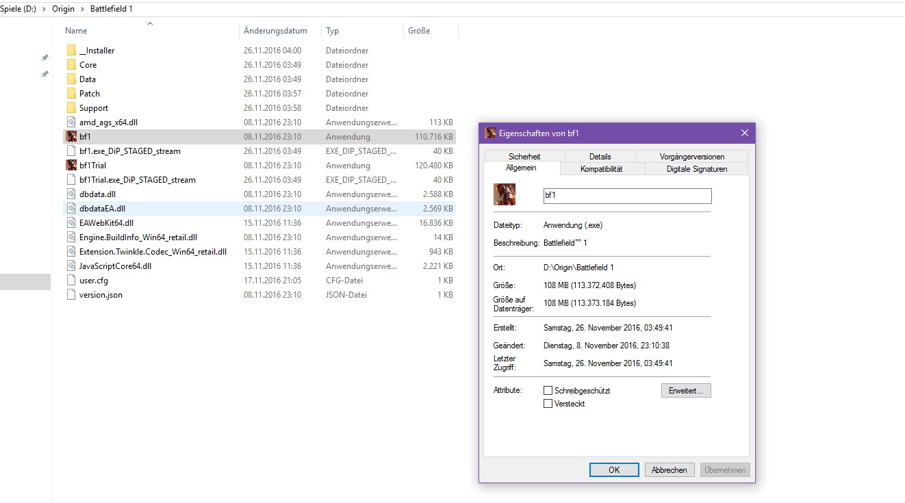Close the Eigenschaften von bf1 dialog

pos(745,133)
